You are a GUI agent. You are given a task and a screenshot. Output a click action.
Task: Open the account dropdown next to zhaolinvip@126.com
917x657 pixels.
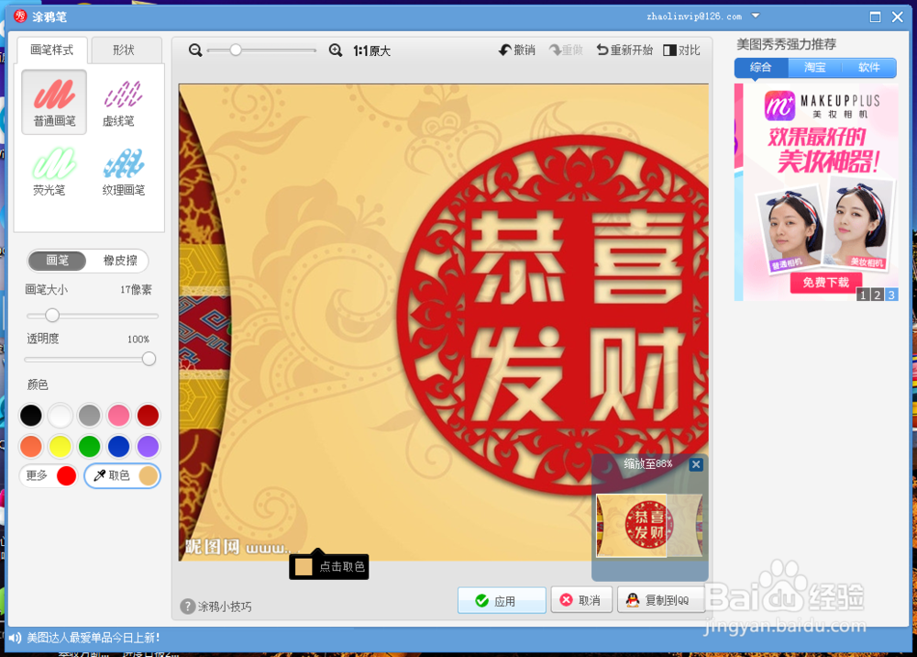[756, 16]
